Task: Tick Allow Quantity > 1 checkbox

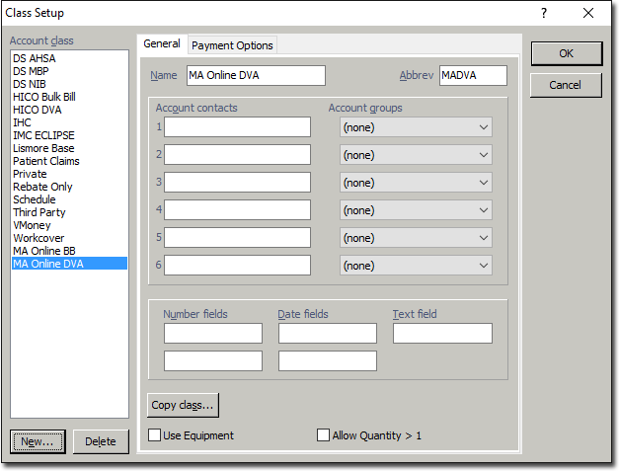Action: pyautogui.click(x=324, y=434)
